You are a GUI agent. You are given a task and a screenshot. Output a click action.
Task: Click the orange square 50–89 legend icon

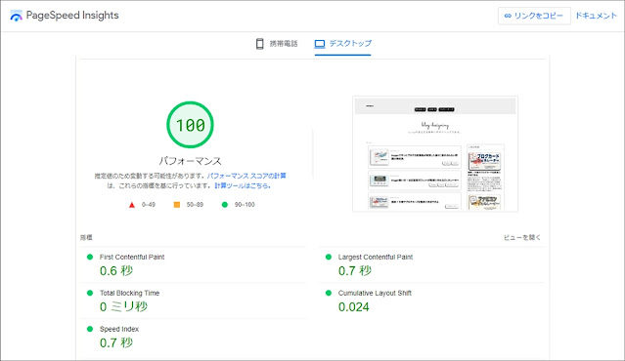pyautogui.click(x=177, y=205)
